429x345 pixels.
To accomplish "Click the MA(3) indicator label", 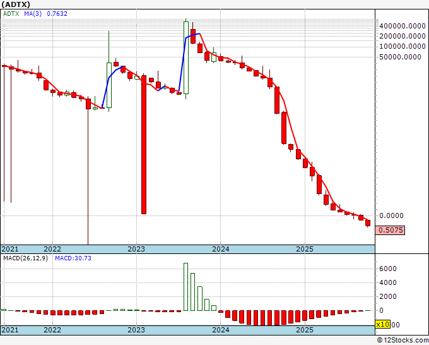I will 33,13.
